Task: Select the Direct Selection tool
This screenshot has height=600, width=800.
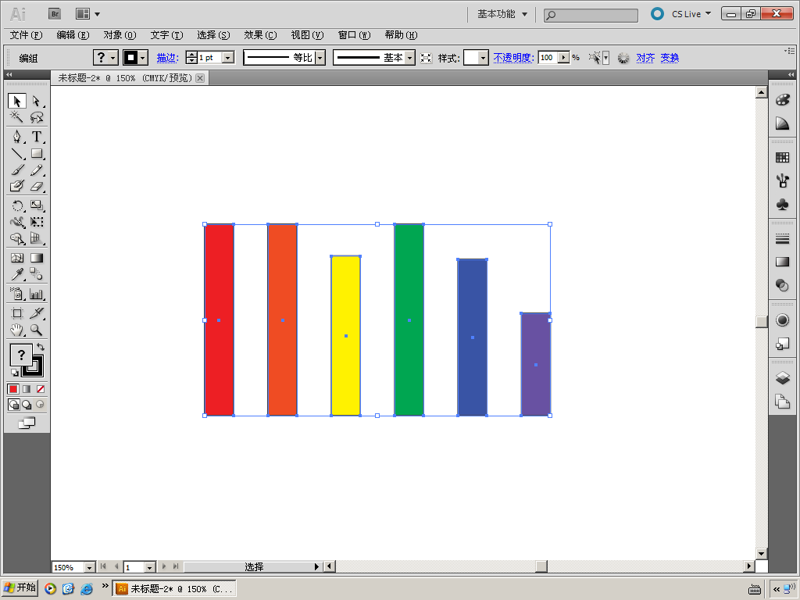Action: click(x=36, y=101)
